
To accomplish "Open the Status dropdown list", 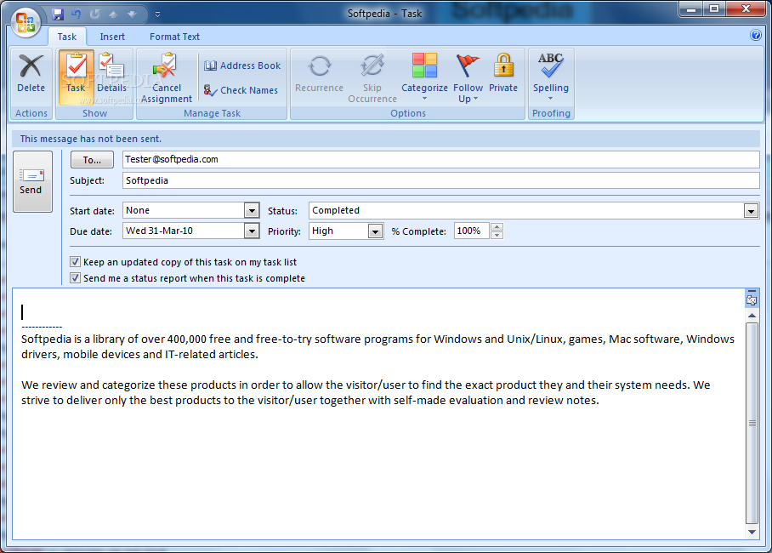I will (x=751, y=212).
